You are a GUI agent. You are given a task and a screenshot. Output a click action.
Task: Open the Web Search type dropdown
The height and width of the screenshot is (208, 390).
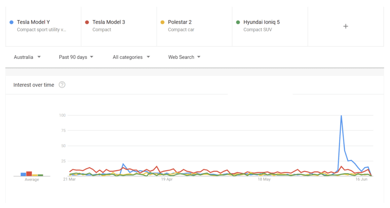[x=184, y=57]
